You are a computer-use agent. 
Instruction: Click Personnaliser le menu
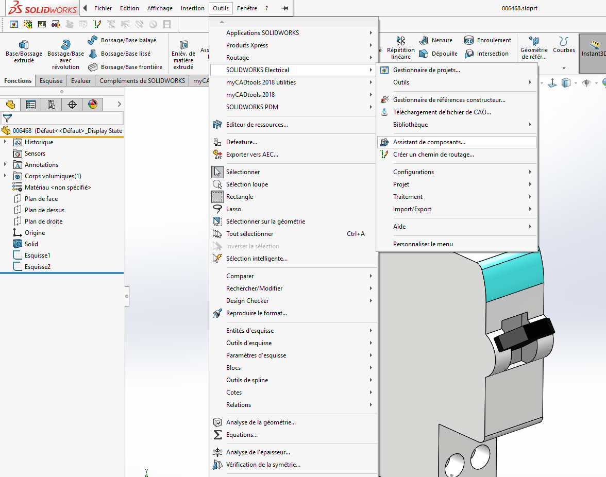coord(457,244)
